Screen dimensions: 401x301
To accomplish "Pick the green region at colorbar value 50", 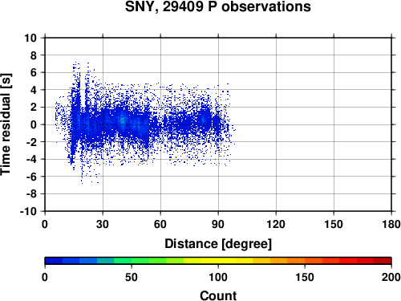I will (132, 261).
